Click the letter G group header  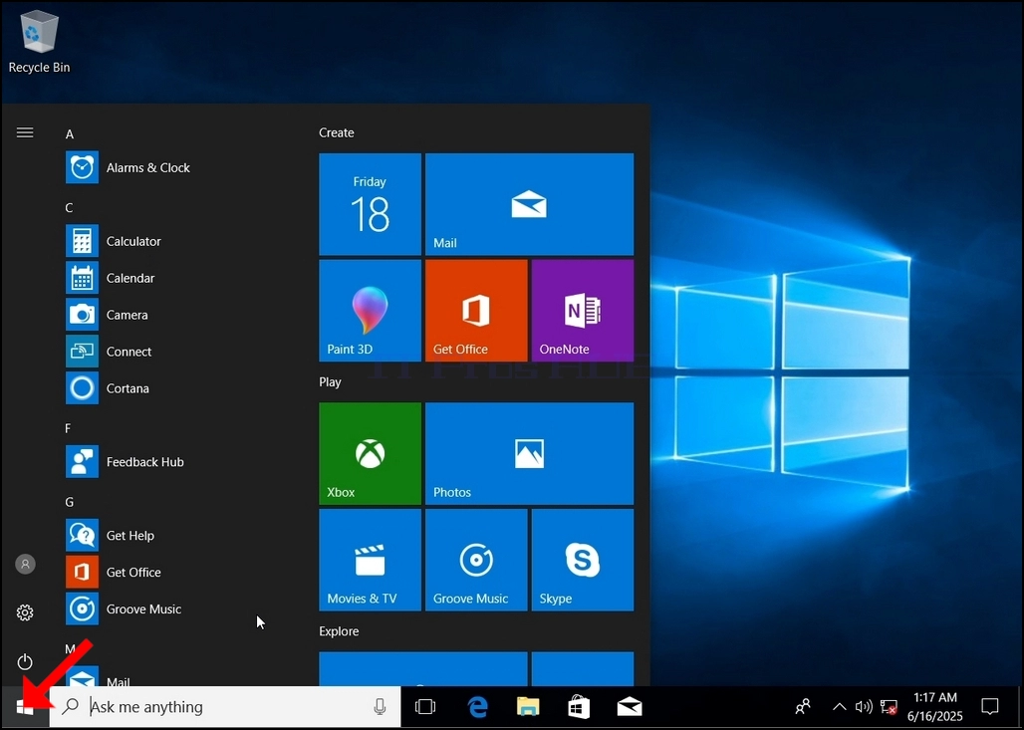[x=69, y=503]
